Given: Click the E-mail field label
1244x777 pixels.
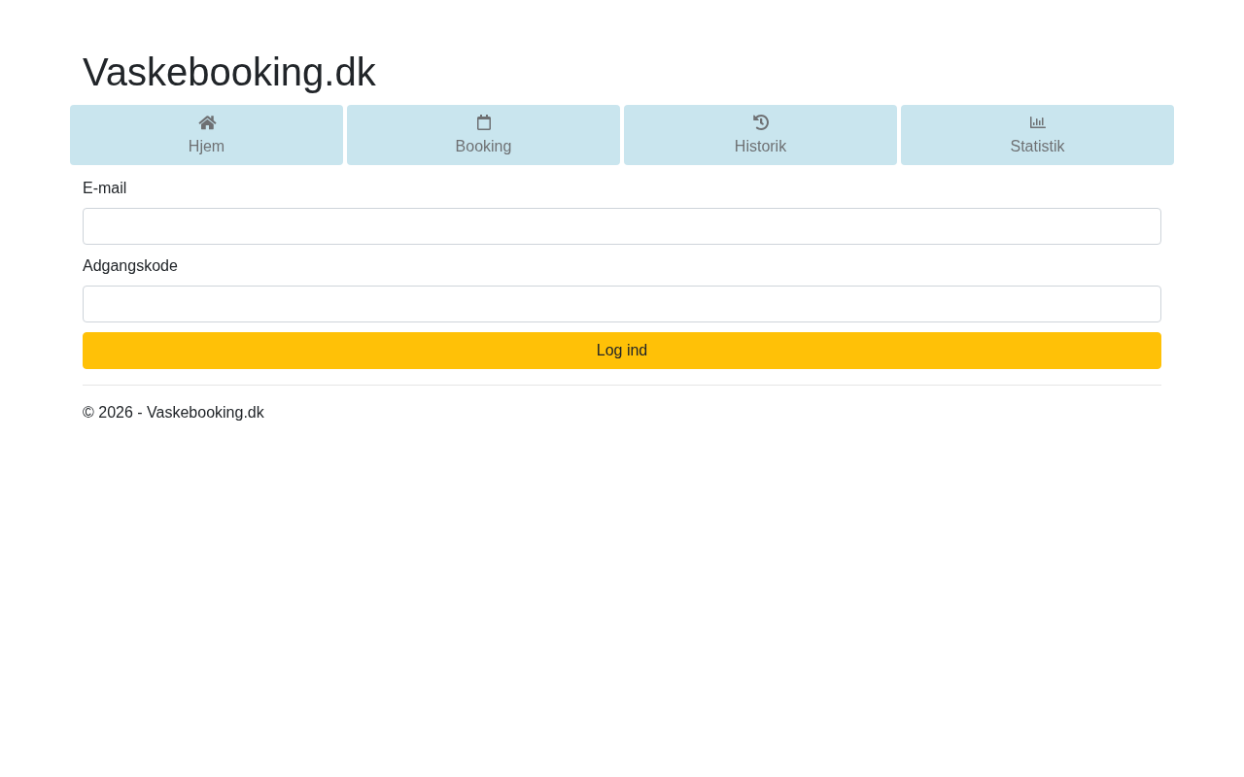Looking at the screenshot, I should click(x=105, y=188).
